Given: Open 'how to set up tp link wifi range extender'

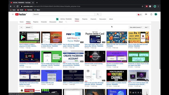Looking at the screenshot, I should [x=94, y=84].
